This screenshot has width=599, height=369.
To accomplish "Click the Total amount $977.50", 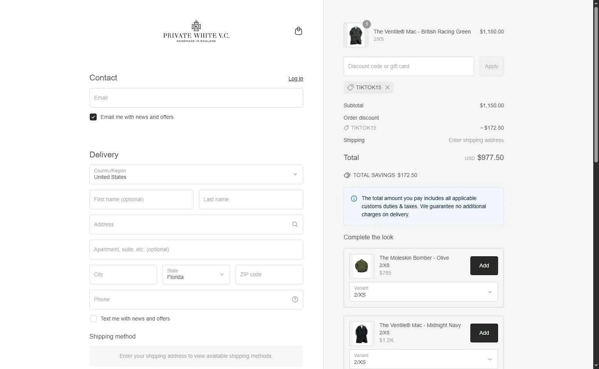I will [x=490, y=157].
